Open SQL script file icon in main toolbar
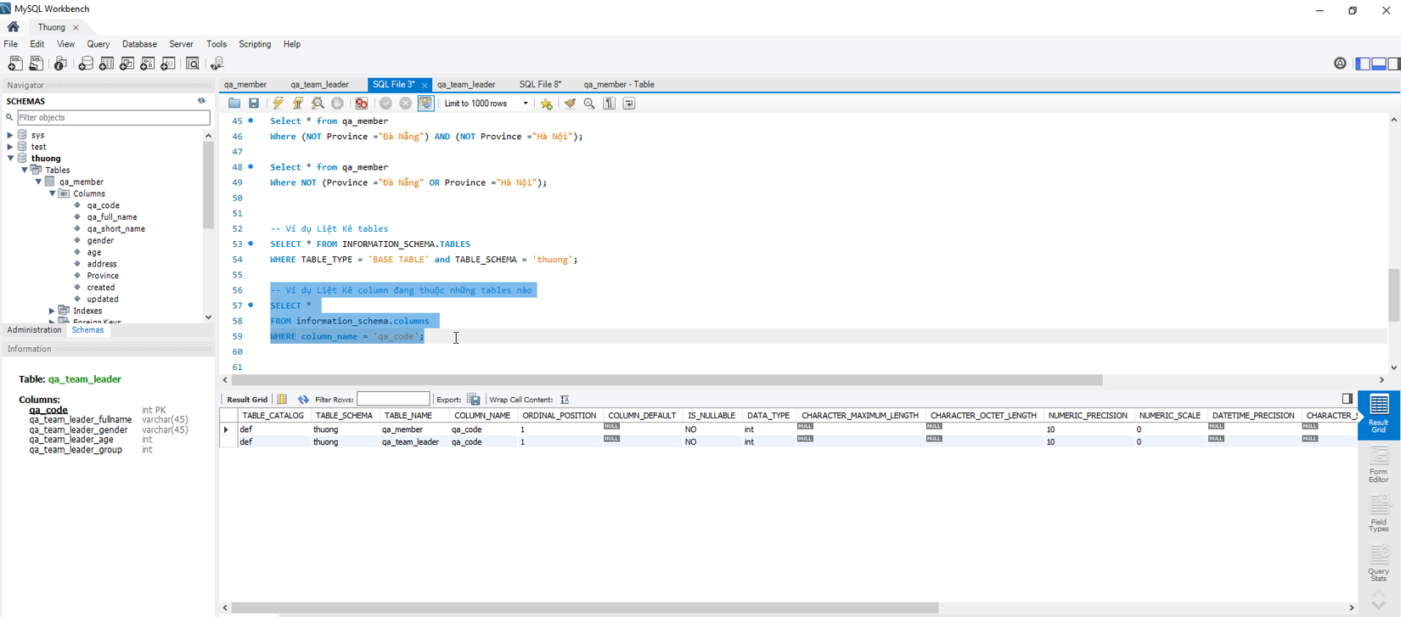Image resolution: width=1401 pixels, height=617 pixels. pyautogui.click(x=37, y=64)
